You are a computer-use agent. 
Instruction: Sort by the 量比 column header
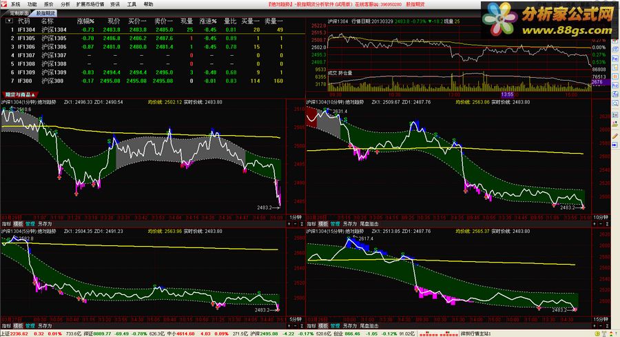(x=230, y=21)
